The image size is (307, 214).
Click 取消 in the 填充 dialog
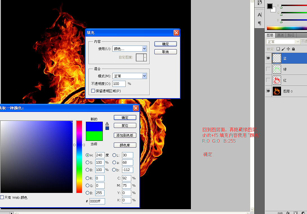coord(165,52)
